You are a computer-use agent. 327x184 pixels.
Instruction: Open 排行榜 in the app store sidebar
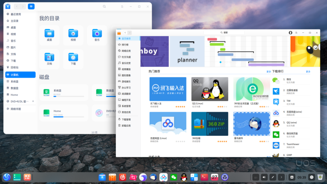click(125, 44)
